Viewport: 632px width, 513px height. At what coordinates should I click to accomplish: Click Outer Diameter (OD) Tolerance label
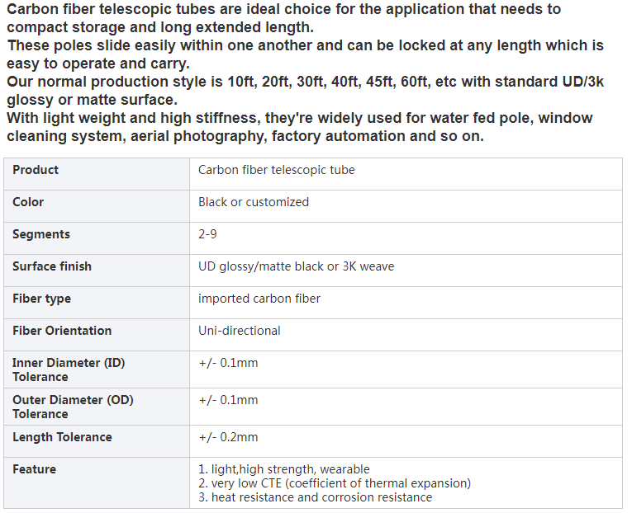point(73,407)
